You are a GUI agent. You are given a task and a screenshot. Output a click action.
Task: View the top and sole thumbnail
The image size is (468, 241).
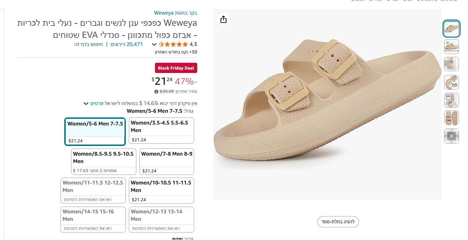[x=451, y=118]
